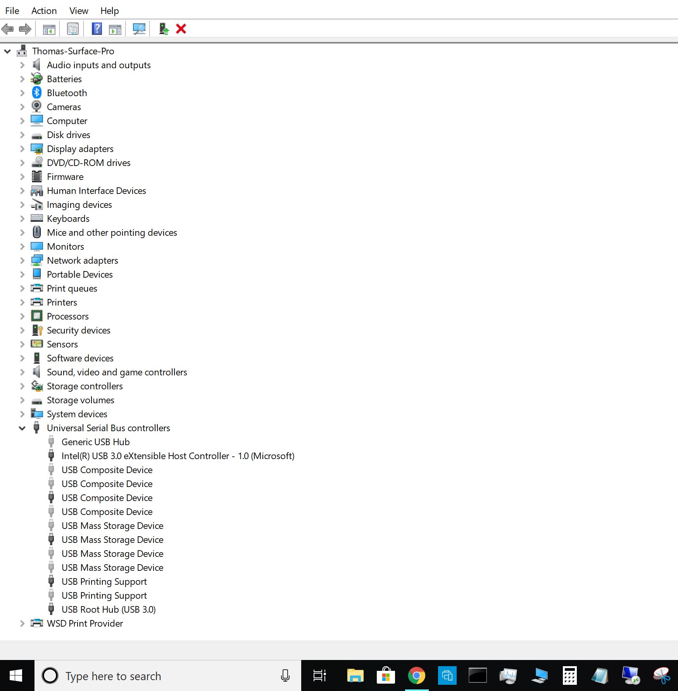Launch Microsoft Store from taskbar
Screen dimensions: 678x691
click(x=386, y=676)
